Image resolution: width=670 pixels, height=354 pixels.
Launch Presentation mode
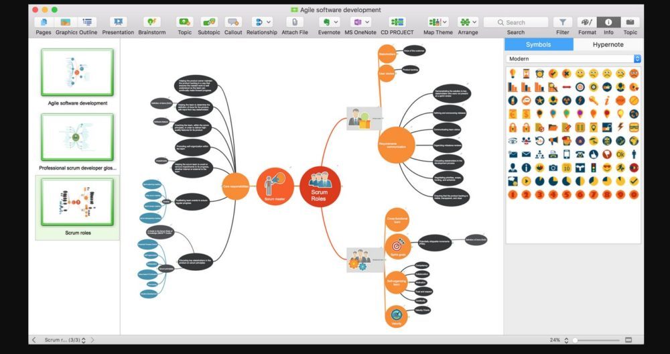click(118, 22)
